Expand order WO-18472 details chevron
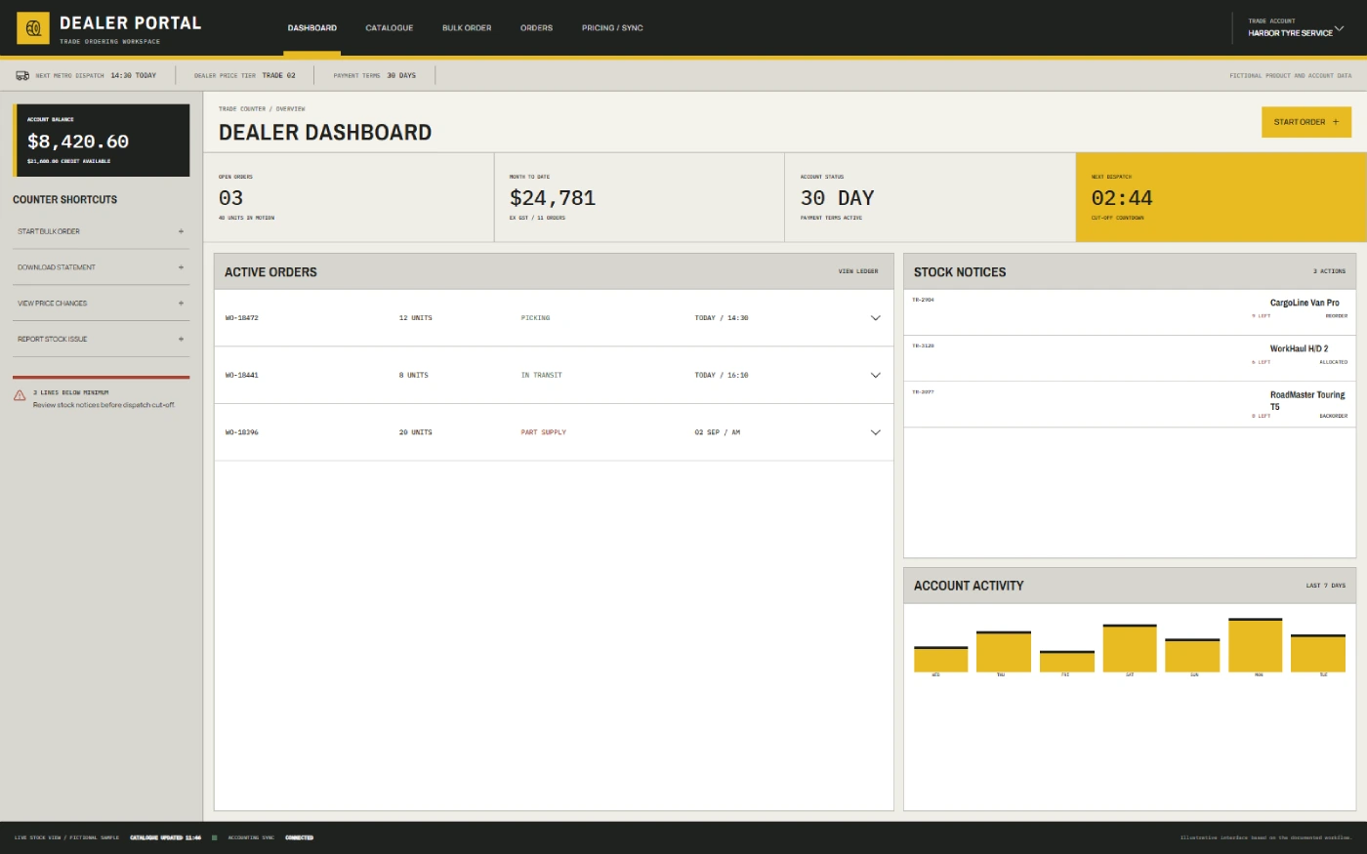This screenshot has width=1367, height=854. [x=876, y=318]
